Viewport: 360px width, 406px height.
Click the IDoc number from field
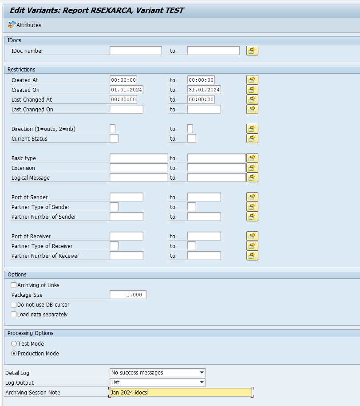pyautogui.click(x=135, y=51)
